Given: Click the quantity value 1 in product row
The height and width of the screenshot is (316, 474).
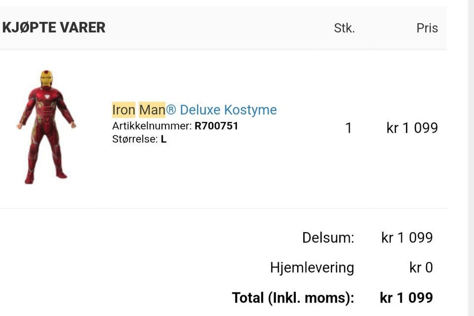Looking at the screenshot, I should pos(349,128).
